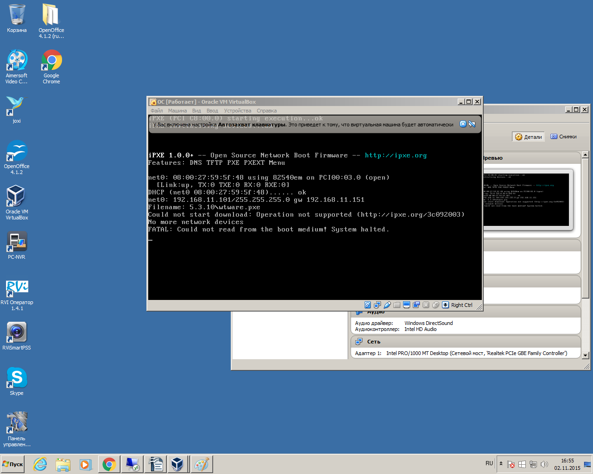Click the display settings monitor icon

click(406, 305)
